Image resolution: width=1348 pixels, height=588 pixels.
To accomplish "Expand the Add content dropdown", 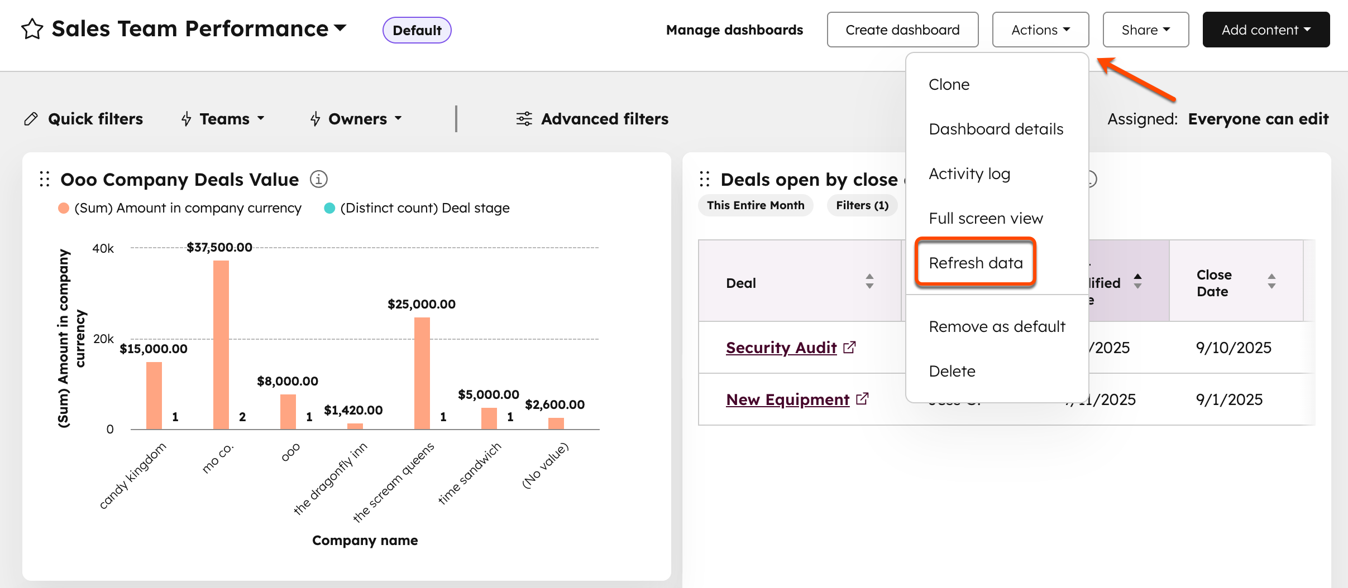I will [1266, 30].
